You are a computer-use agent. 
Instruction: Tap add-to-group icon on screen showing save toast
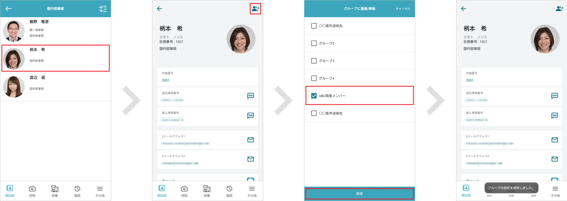click(x=559, y=9)
